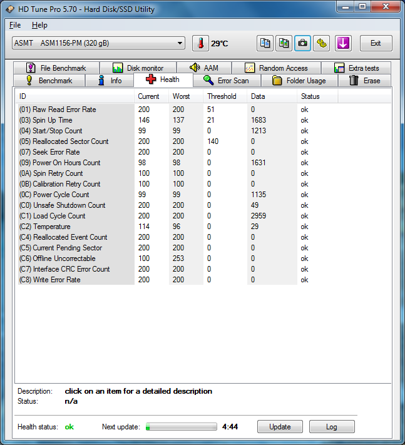Maximize the HD Tune Pro window
This screenshot has height=445, width=405.
pos(362,6)
